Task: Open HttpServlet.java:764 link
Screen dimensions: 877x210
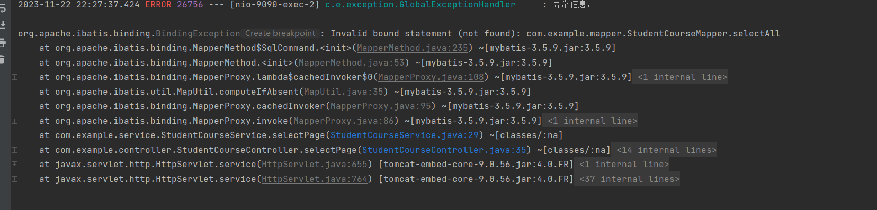Action: [315, 179]
